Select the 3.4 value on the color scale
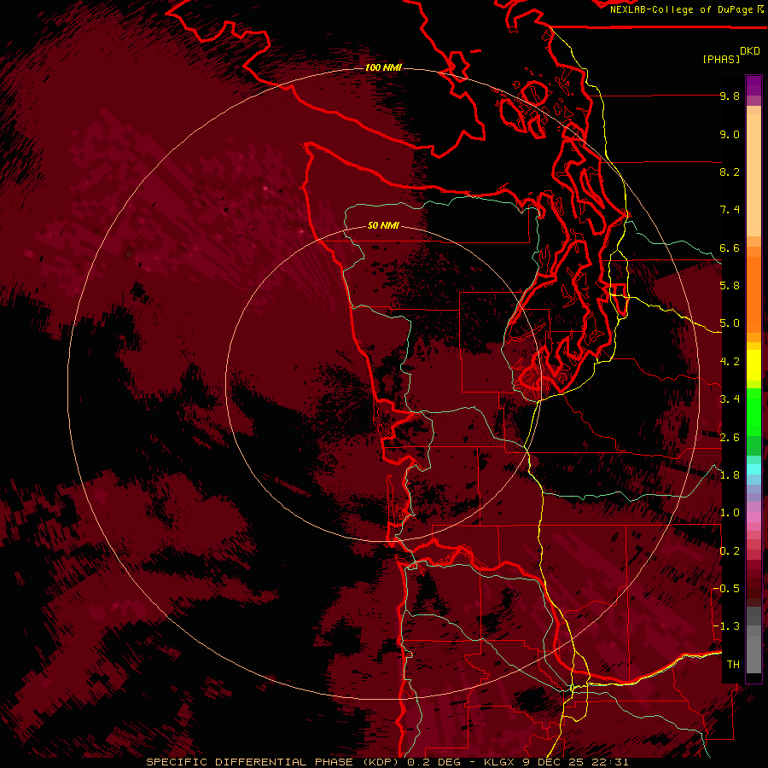This screenshot has height=768, width=768. pos(730,399)
